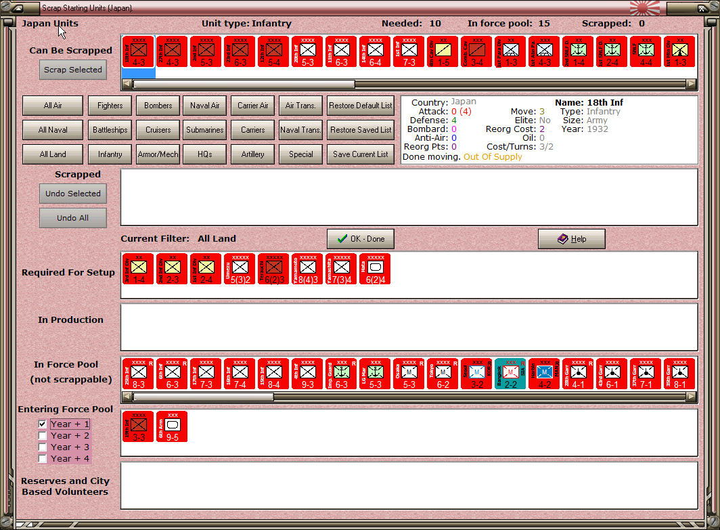
Task: Select the Yamamoto 8(4)3 HQ counter
Action: [307, 269]
